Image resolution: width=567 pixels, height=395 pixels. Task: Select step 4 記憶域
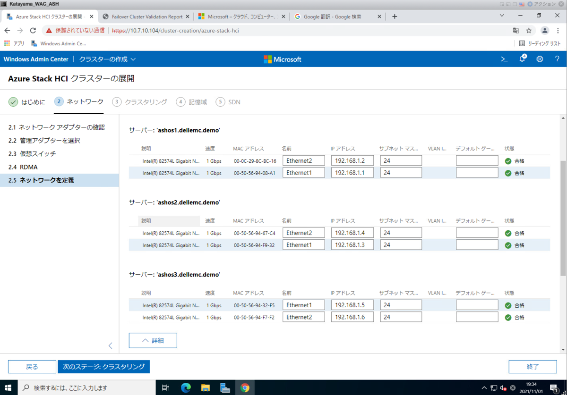(x=191, y=102)
